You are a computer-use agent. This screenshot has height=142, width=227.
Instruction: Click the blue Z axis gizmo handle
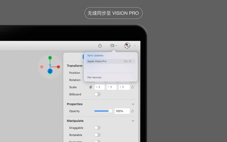tap(50, 71)
